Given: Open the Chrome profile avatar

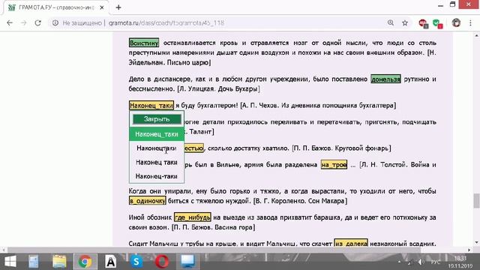Looking at the screenshot, I should tap(456, 23).
